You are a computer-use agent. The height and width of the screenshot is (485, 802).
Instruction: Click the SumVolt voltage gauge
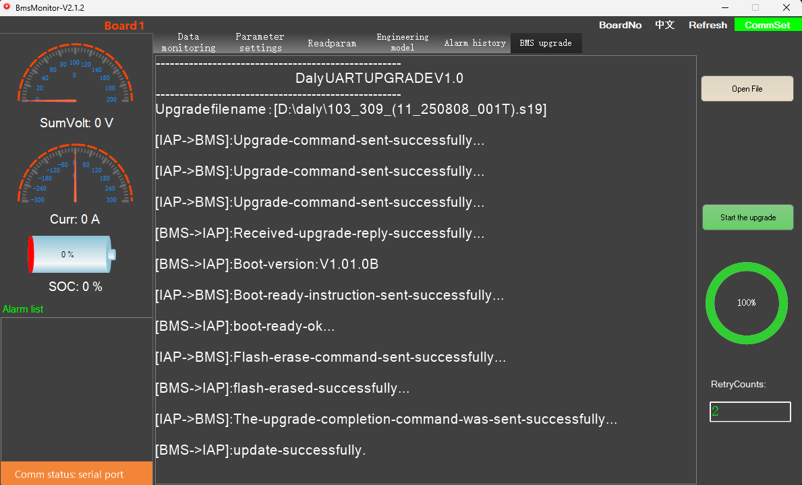(x=75, y=75)
